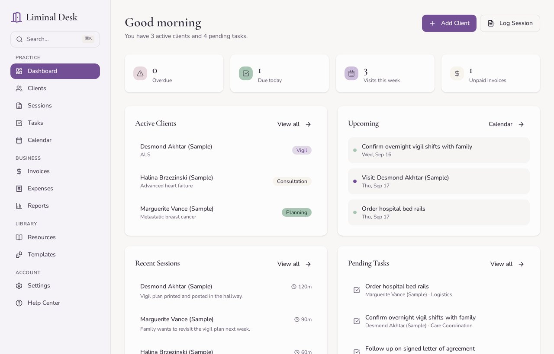View all Active Clients
554x354 pixels.
click(x=294, y=124)
